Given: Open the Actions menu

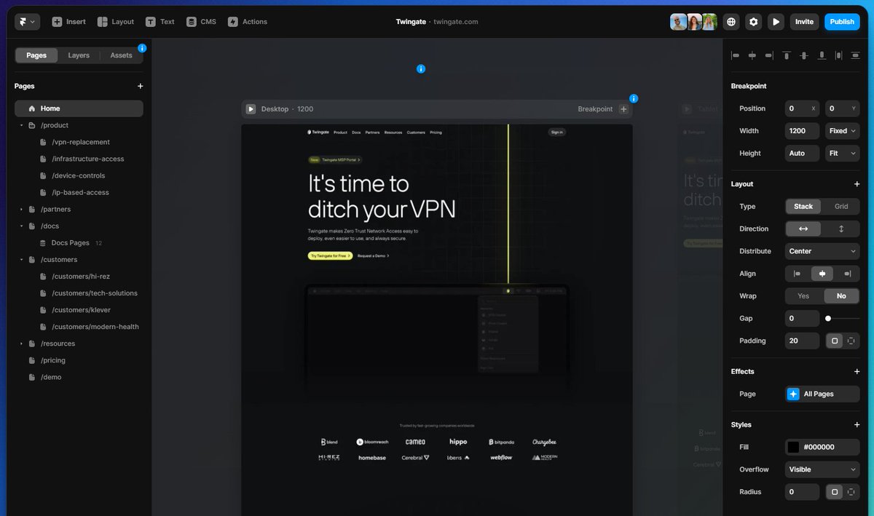Looking at the screenshot, I should 248,22.
